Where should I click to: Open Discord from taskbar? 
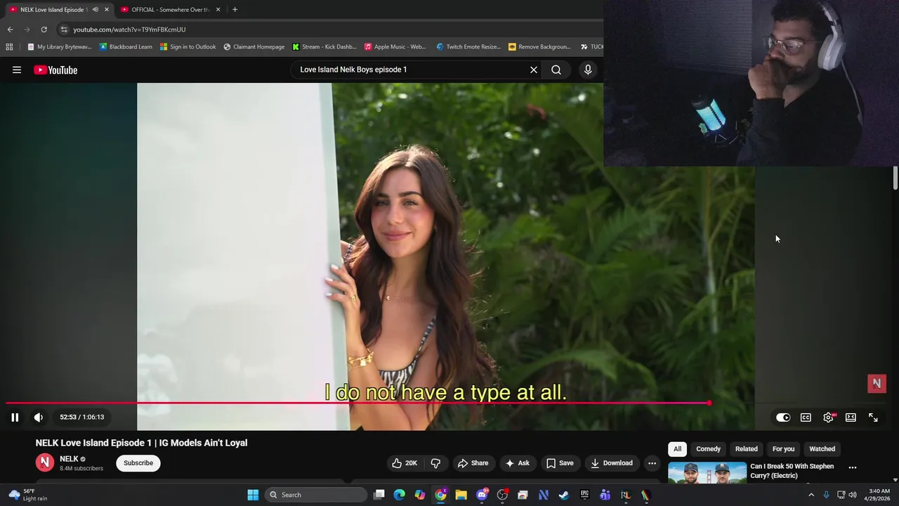(x=482, y=495)
